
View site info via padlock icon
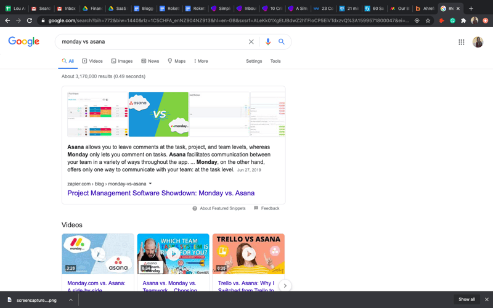pos(43,21)
